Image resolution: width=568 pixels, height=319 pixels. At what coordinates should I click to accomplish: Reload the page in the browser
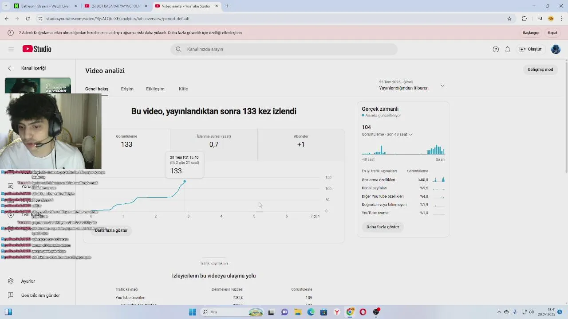tap(28, 19)
